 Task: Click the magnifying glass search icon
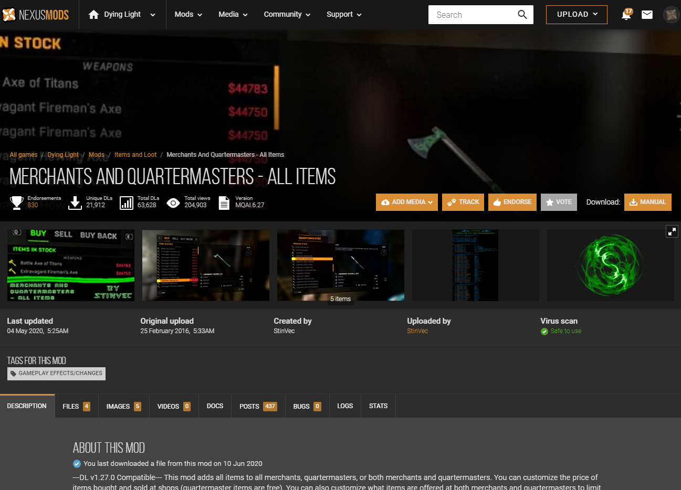(x=522, y=15)
